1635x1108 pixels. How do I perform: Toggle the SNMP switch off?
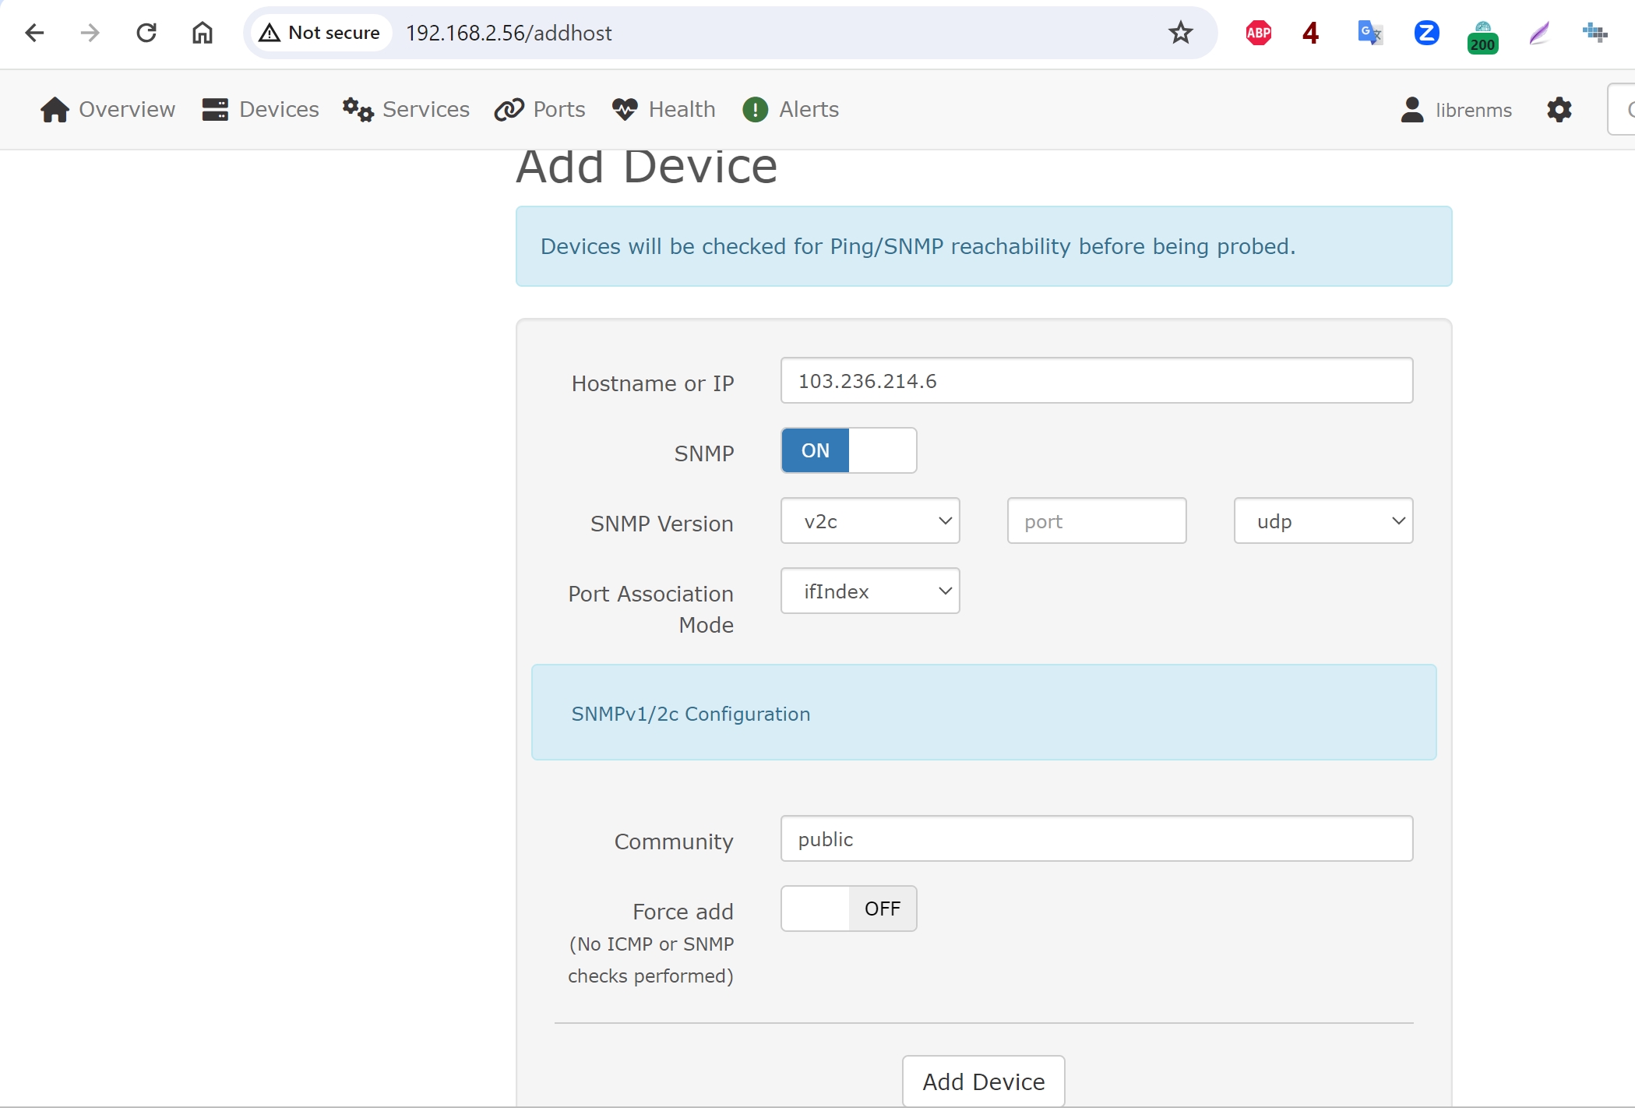[x=848, y=450]
